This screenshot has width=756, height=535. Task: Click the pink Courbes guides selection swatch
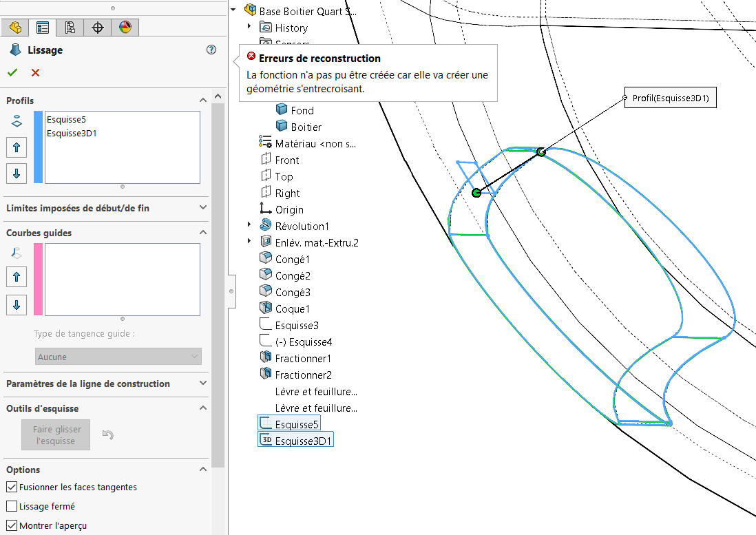[x=38, y=280]
